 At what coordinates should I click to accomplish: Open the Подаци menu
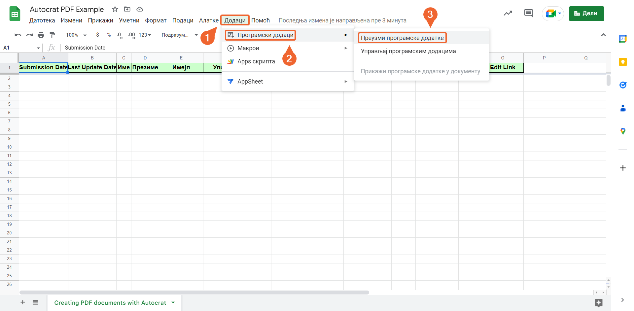[x=183, y=20]
